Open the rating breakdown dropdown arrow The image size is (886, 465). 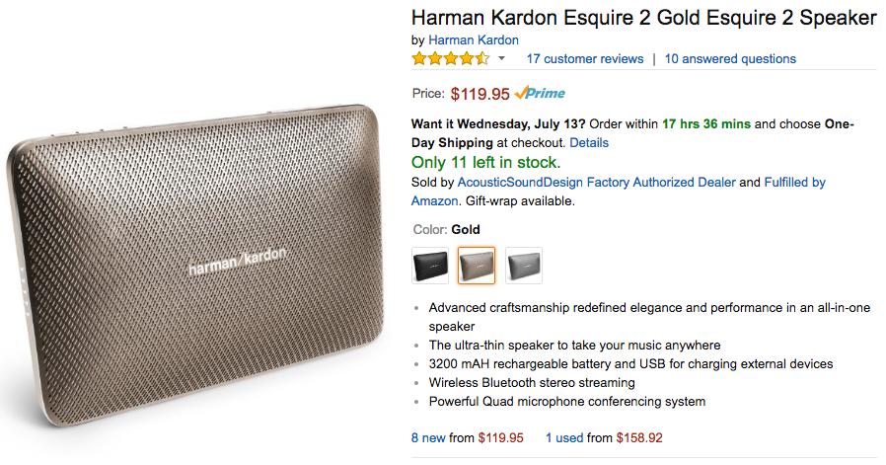(x=501, y=59)
